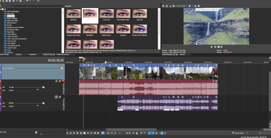This screenshot has height=138, width=271.
Task: Unmute the purple MUTED audio track
Action: (56, 97)
